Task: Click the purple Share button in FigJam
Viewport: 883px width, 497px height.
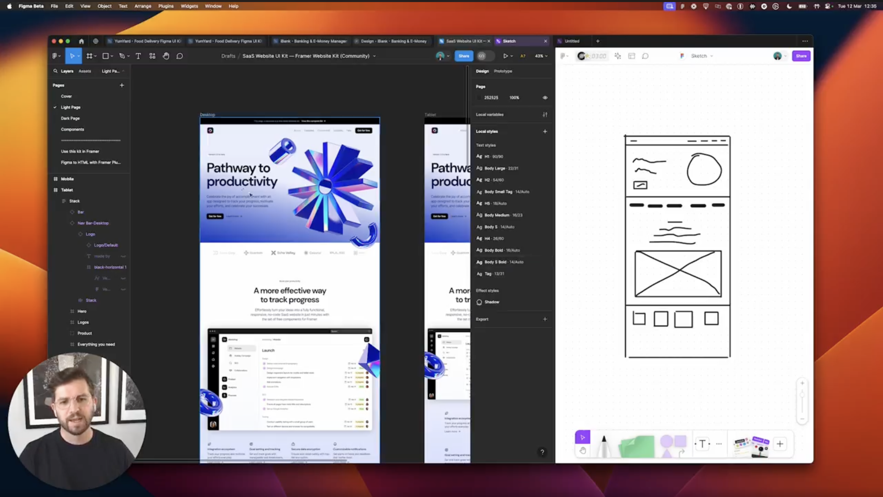Action: 801,56
